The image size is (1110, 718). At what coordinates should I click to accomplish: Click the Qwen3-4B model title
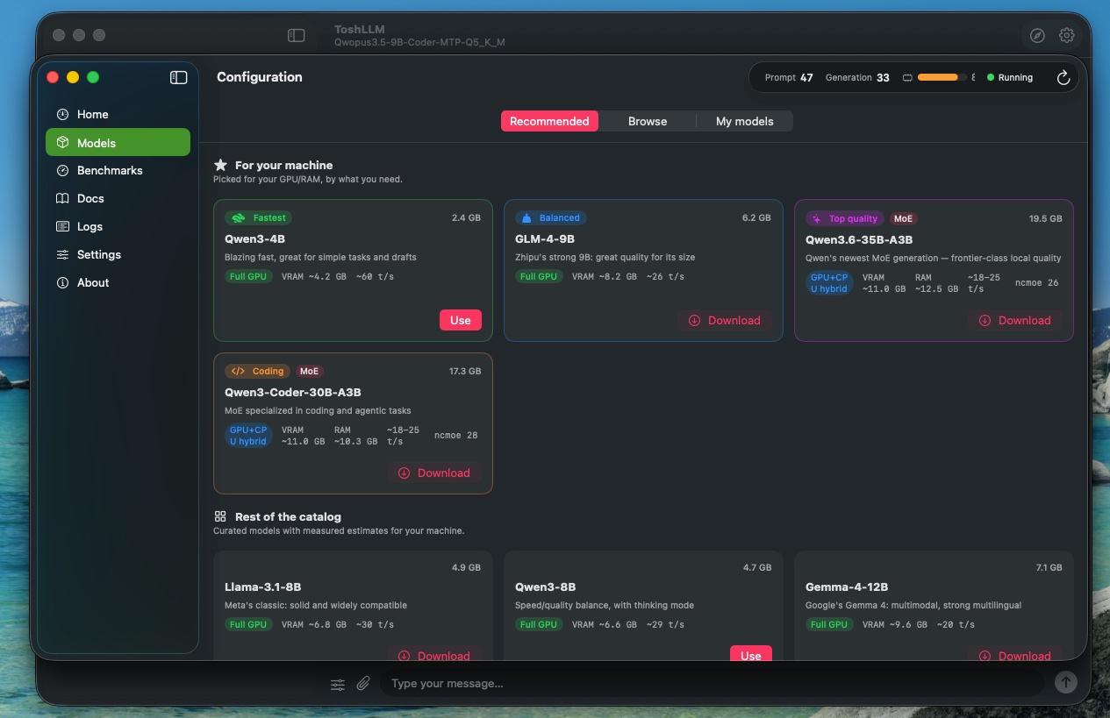(254, 238)
